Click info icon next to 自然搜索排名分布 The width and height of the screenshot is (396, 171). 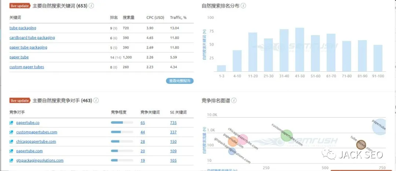[x=243, y=6]
